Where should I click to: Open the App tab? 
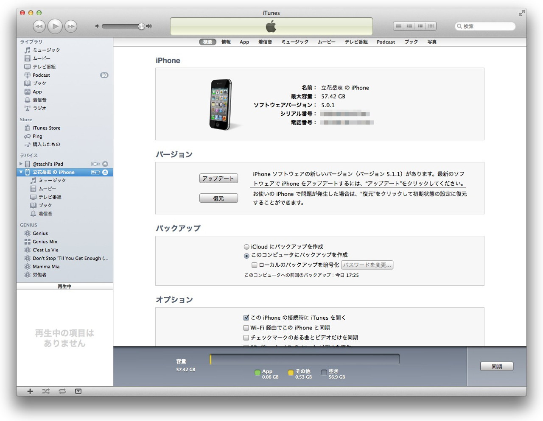click(244, 42)
